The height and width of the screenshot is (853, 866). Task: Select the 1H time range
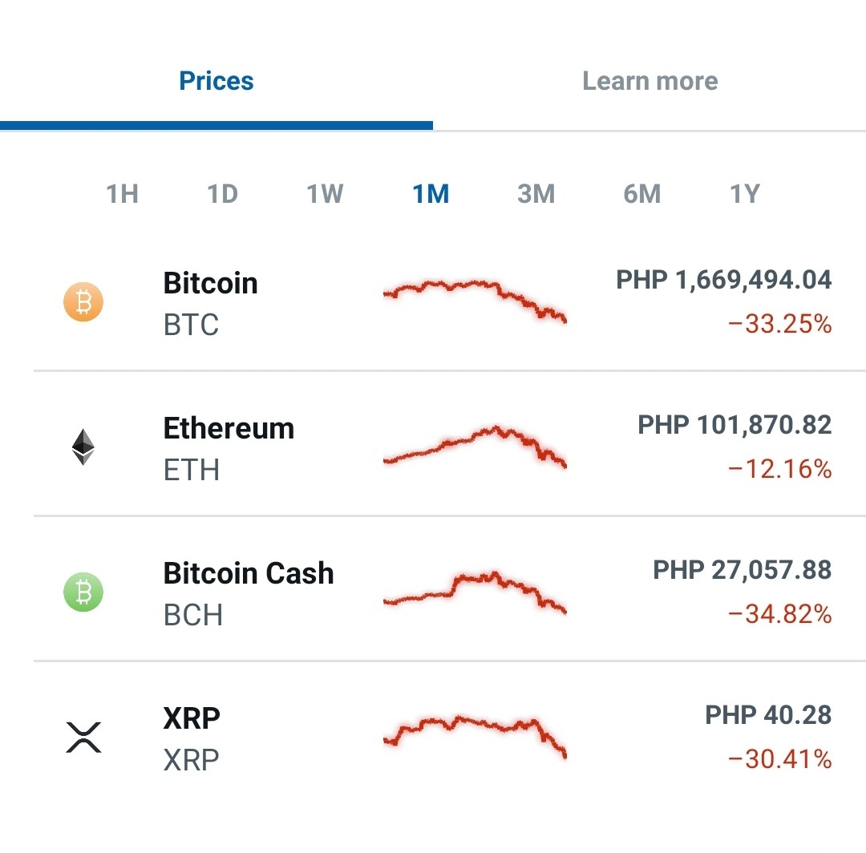click(122, 194)
